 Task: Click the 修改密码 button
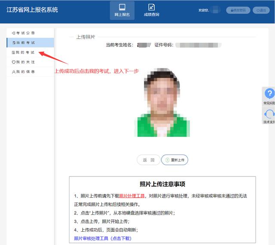point(238,10)
